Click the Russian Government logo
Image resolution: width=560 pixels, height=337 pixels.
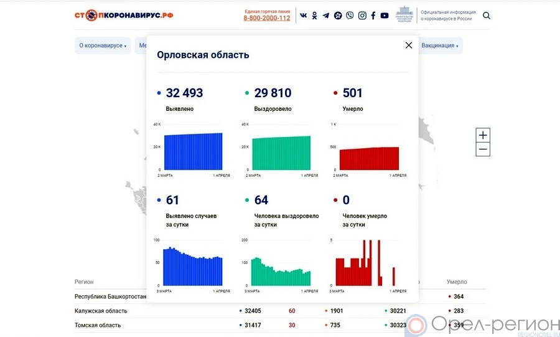point(405,15)
